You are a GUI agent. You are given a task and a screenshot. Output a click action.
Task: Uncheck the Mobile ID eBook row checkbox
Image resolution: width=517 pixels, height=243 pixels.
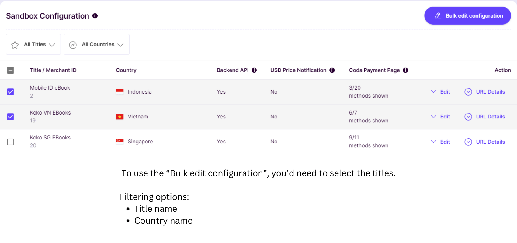tap(11, 92)
